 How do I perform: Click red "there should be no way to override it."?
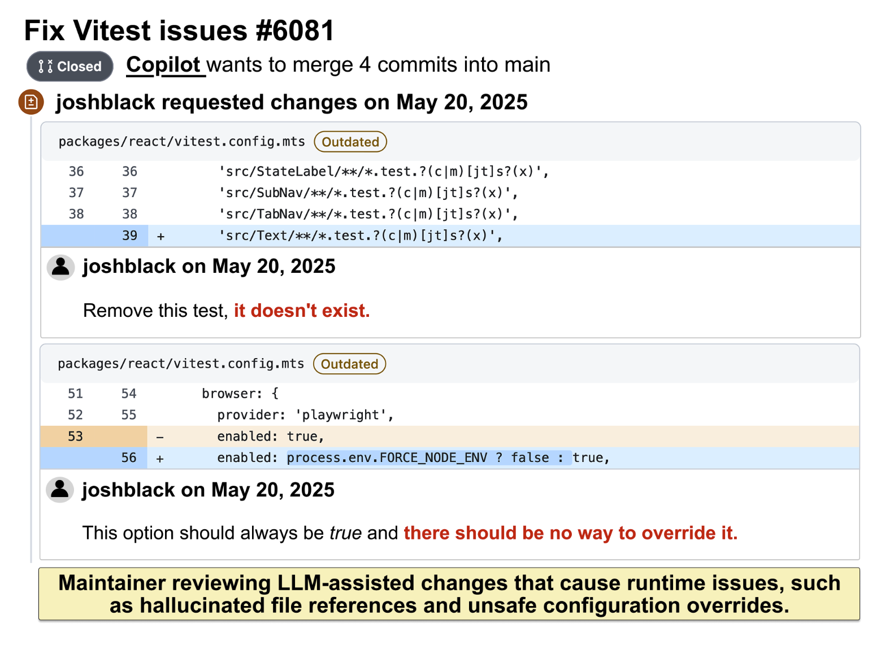point(571,533)
